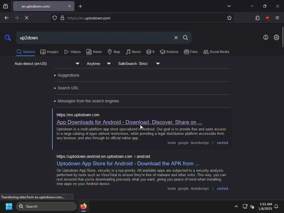Viewport: 284px width, 213px height.
Task: Close the en.uptodown.com tab
Action: point(70,6)
